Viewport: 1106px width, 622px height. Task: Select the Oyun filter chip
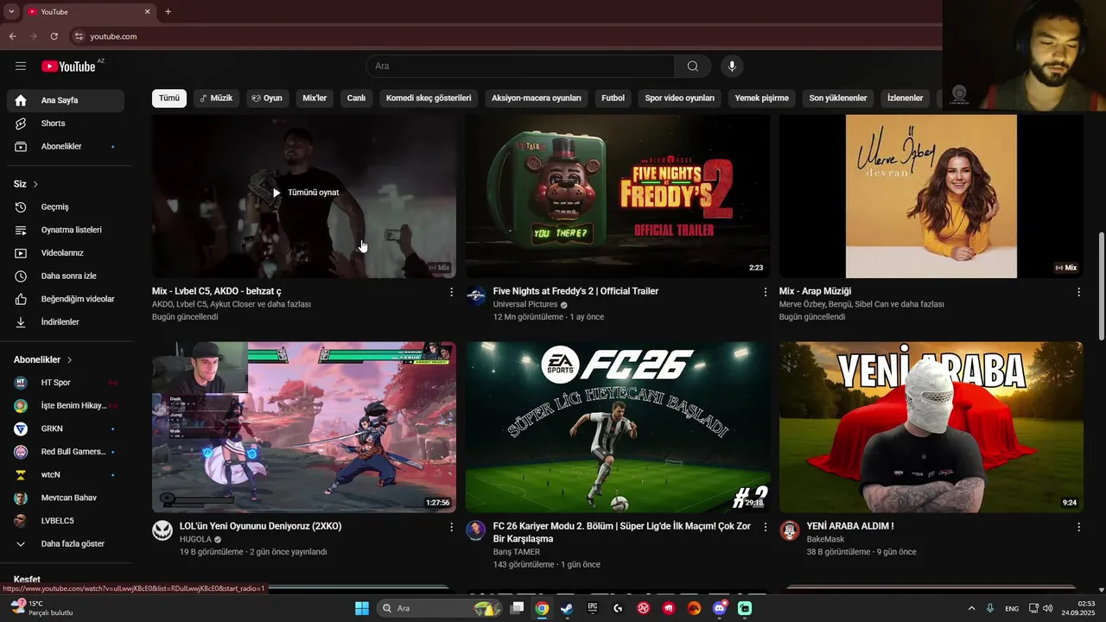[267, 98]
